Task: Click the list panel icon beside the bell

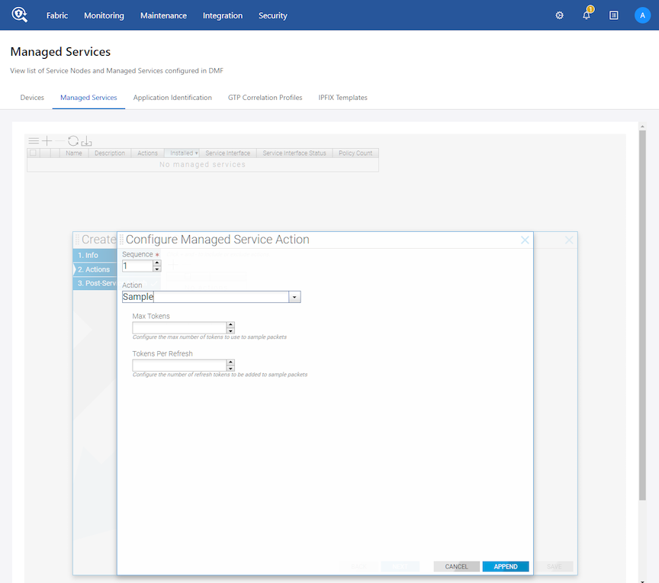Action: tap(613, 15)
